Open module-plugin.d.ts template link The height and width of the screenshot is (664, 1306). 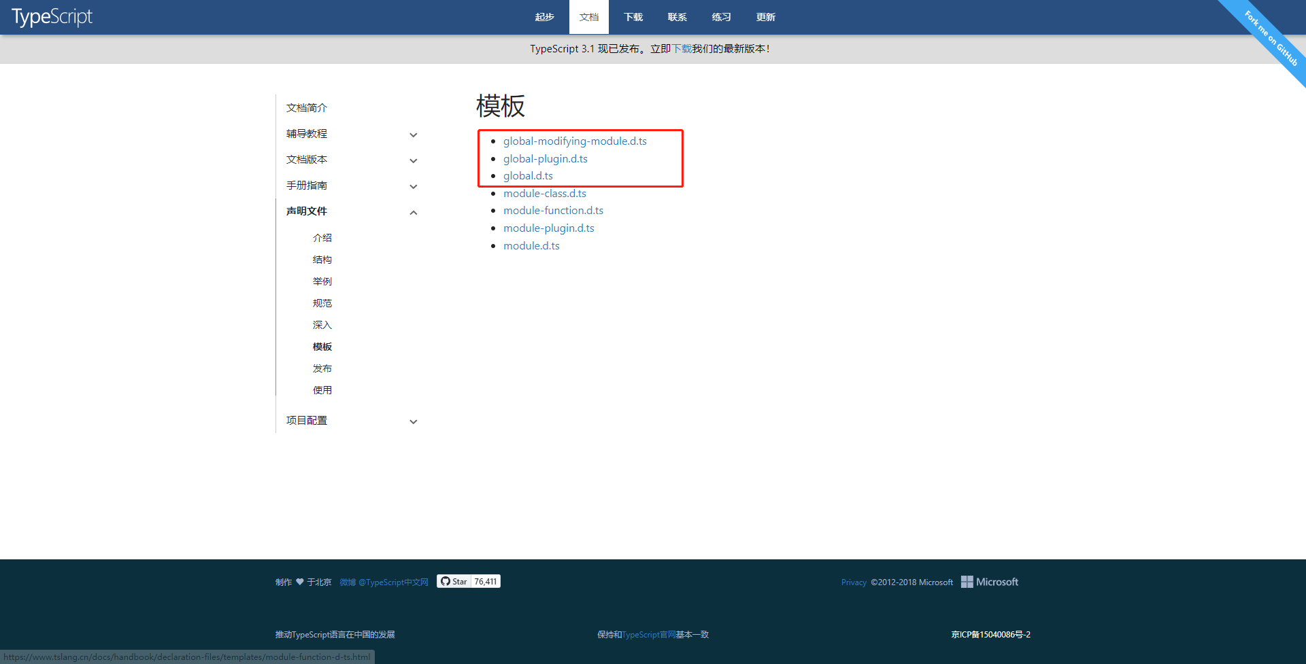pyautogui.click(x=549, y=228)
